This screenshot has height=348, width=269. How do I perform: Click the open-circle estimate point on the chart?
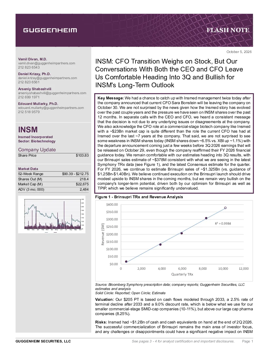(225, 208)
